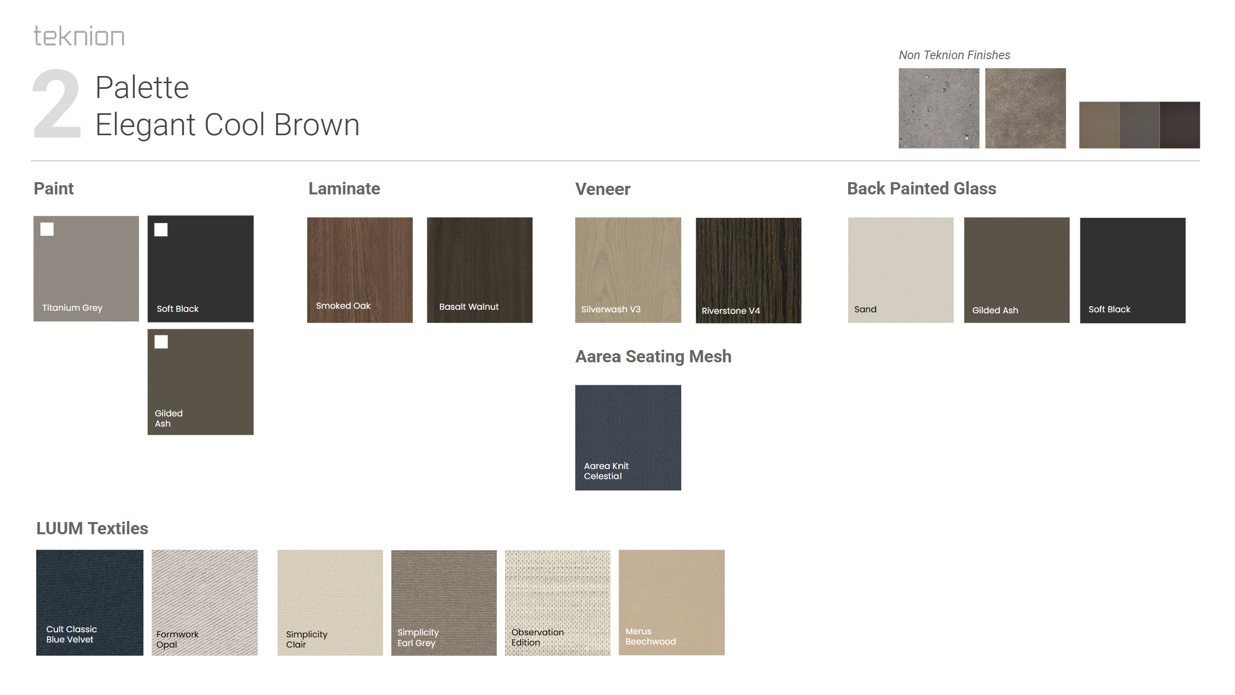Choose the Smoked Oak laminate swatch

[x=360, y=270]
